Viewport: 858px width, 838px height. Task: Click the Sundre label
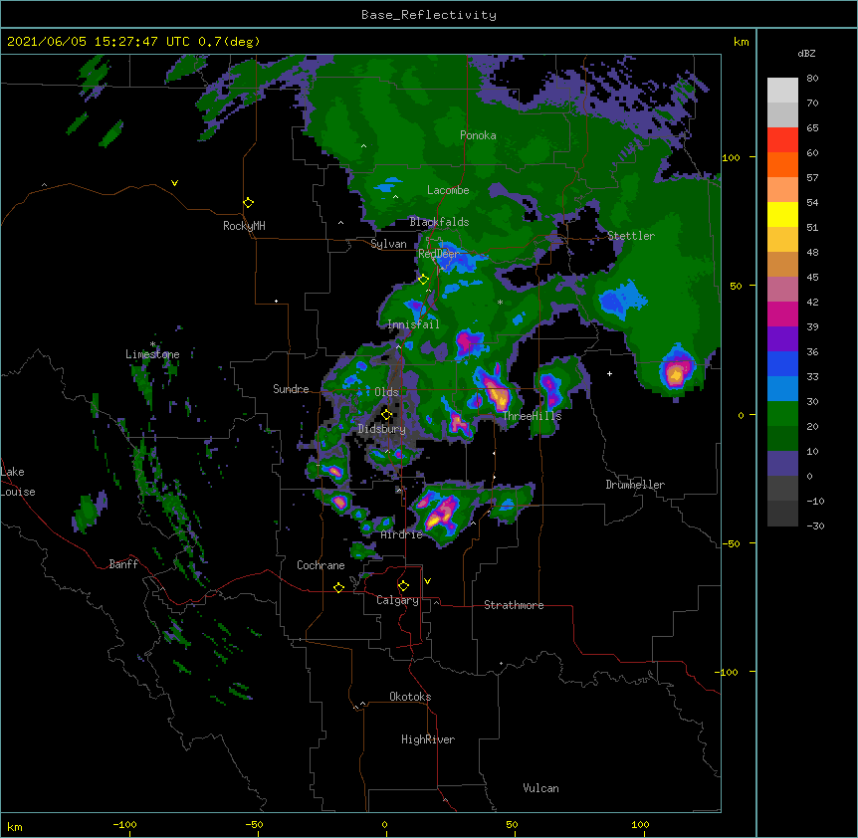coord(291,389)
